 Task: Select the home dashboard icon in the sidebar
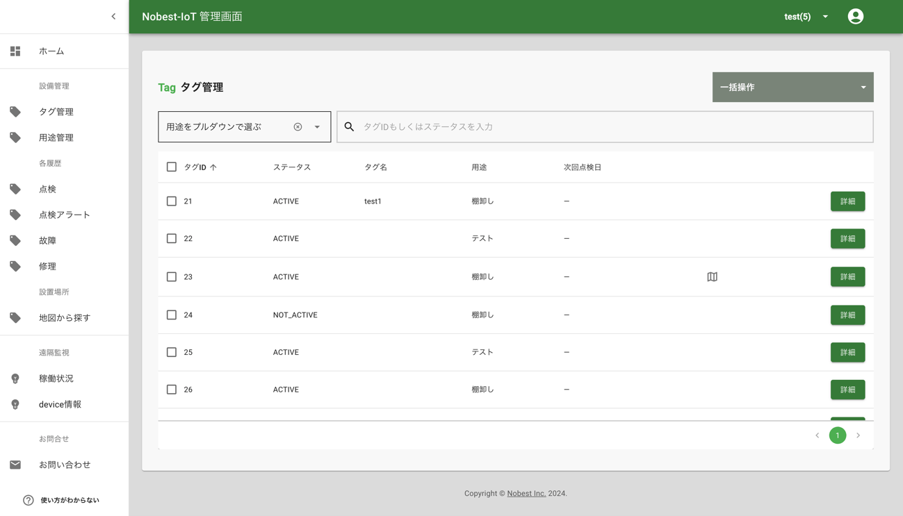point(15,51)
